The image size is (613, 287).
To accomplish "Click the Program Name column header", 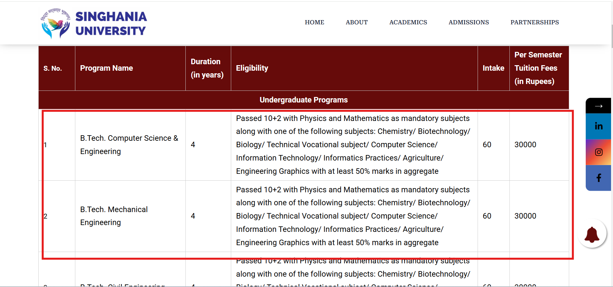I will (x=130, y=68).
